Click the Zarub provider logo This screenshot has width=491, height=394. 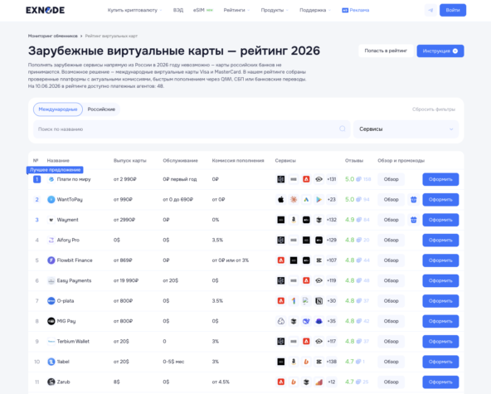(51, 382)
